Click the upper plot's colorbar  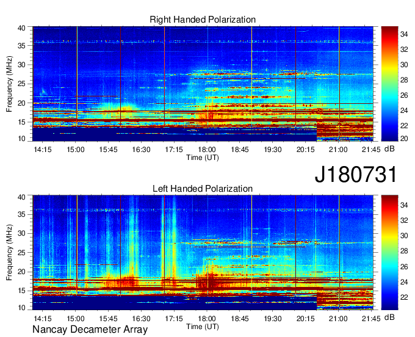(x=389, y=84)
